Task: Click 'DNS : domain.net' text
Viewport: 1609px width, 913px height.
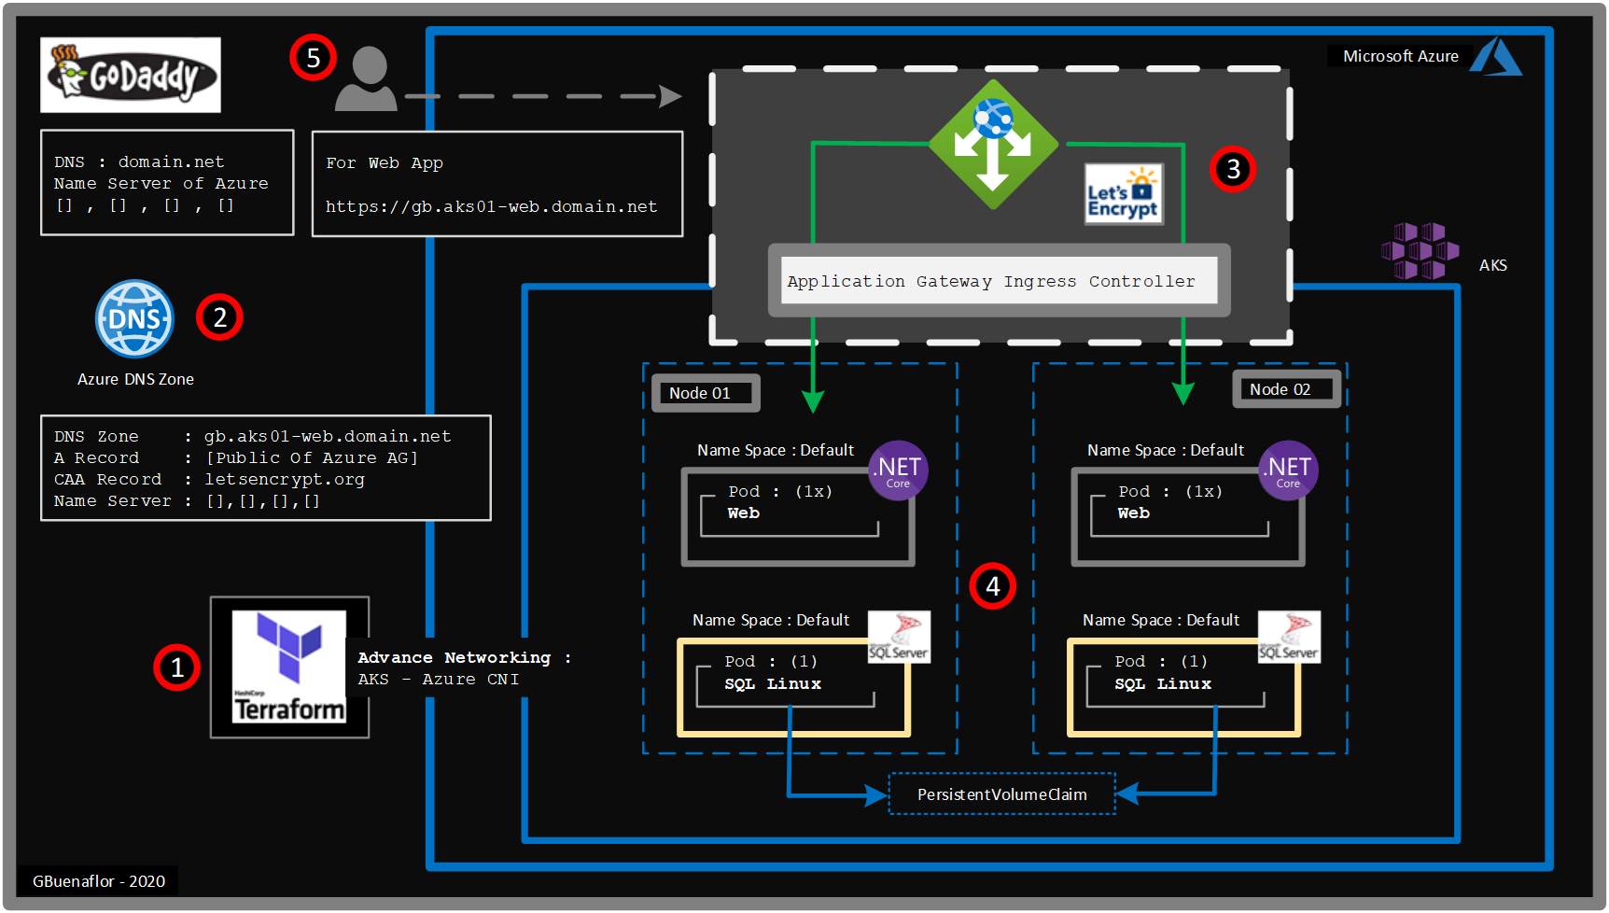Action: click(x=139, y=162)
